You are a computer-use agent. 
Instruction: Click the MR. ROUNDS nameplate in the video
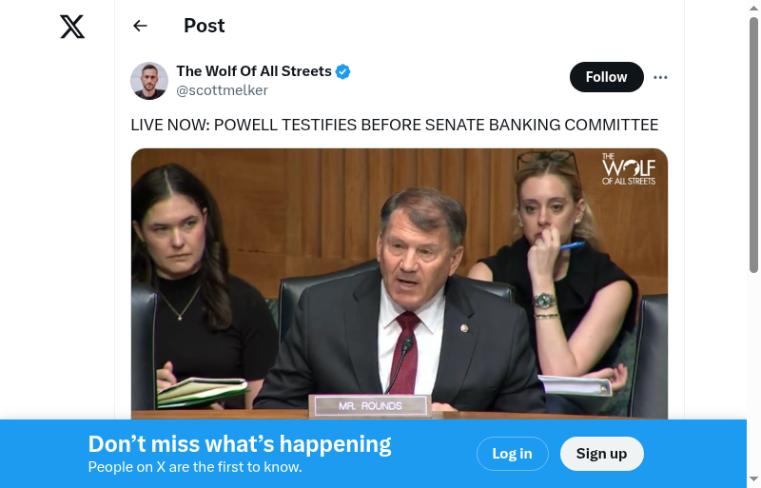pyautogui.click(x=370, y=406)
